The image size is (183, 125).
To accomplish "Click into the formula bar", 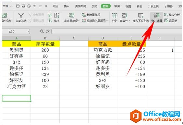I will pyautogui.click(x=117, y=31).
